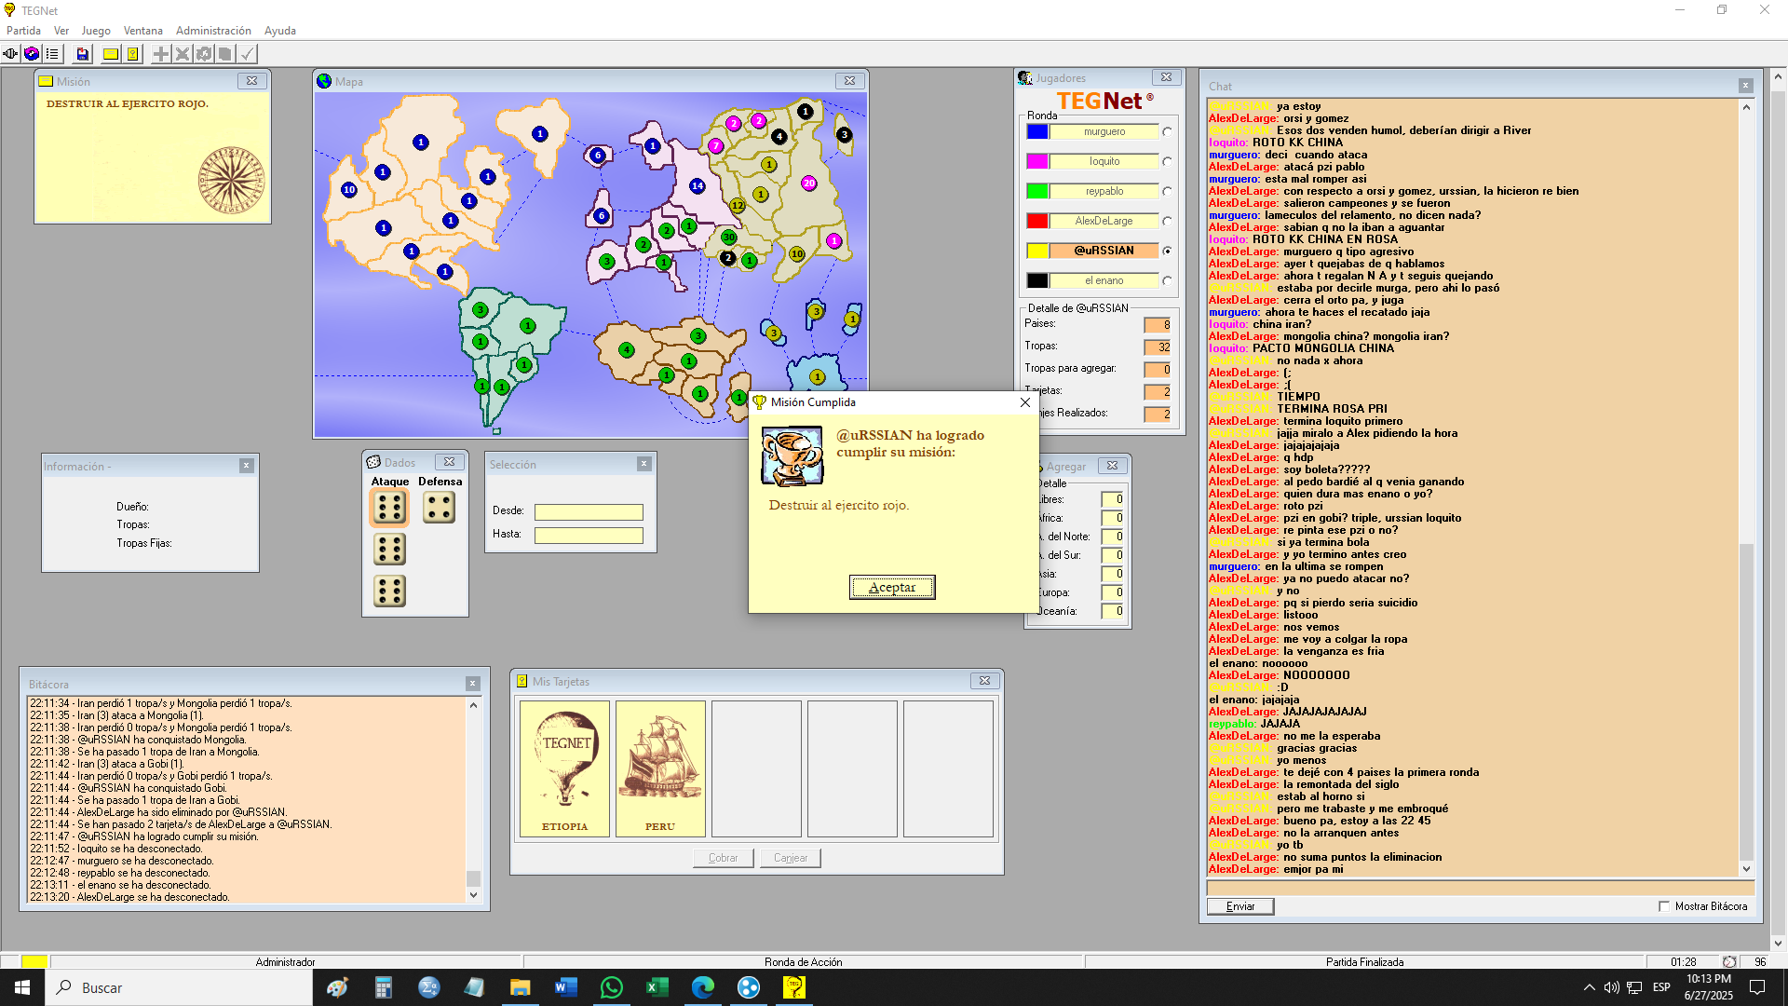Click the yellow army marker showing 12
Viewport: 1788px width, 1006px height.
tap(738, 205)
